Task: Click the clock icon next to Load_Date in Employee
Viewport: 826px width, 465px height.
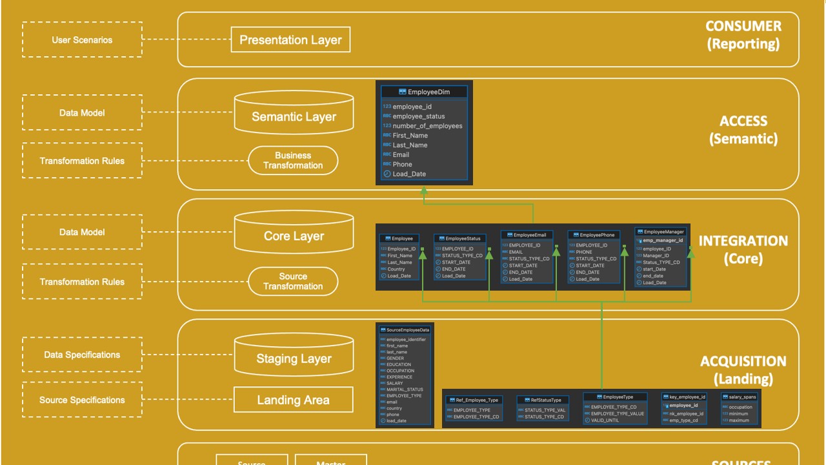Action: pyautogui.click(x=384, y=276)
